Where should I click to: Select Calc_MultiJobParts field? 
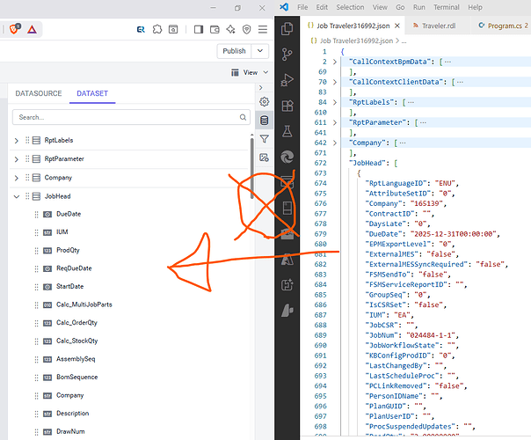(x=84, y=304)
